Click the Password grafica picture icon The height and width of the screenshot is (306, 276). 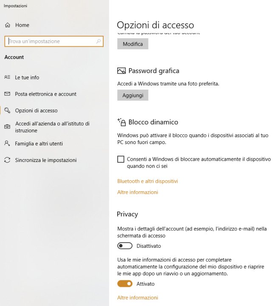coord(121,71)
